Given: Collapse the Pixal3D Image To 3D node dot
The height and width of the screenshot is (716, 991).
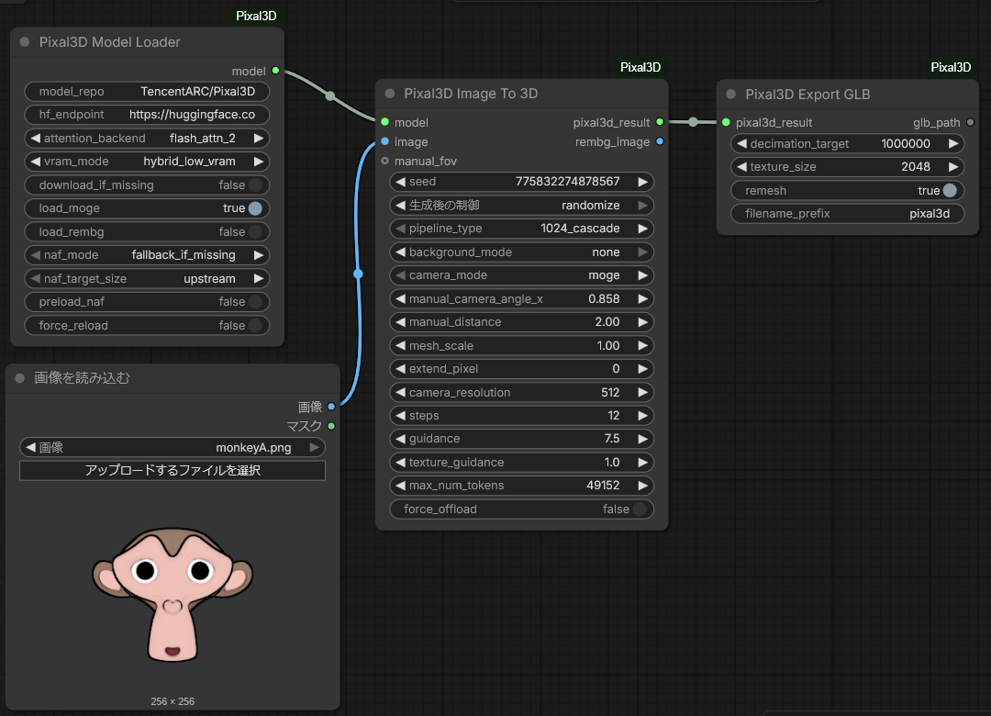Looking at the screenshot, I should point(390,94).
